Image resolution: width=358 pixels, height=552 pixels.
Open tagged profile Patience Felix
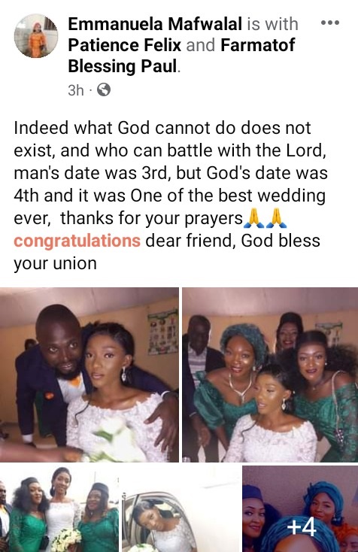(x=125, y=45)
